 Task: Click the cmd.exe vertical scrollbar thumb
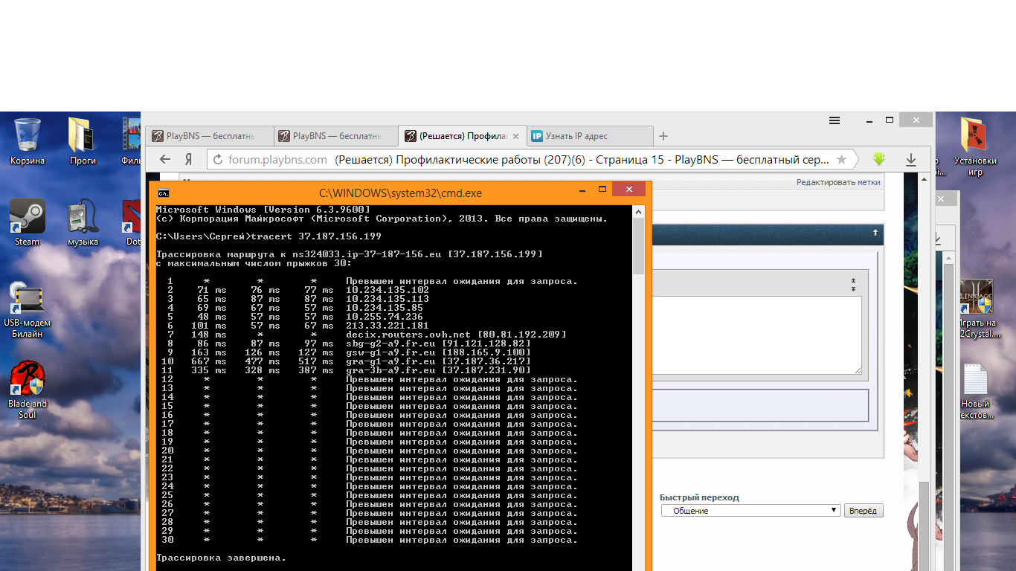click(x=638, y=246)
